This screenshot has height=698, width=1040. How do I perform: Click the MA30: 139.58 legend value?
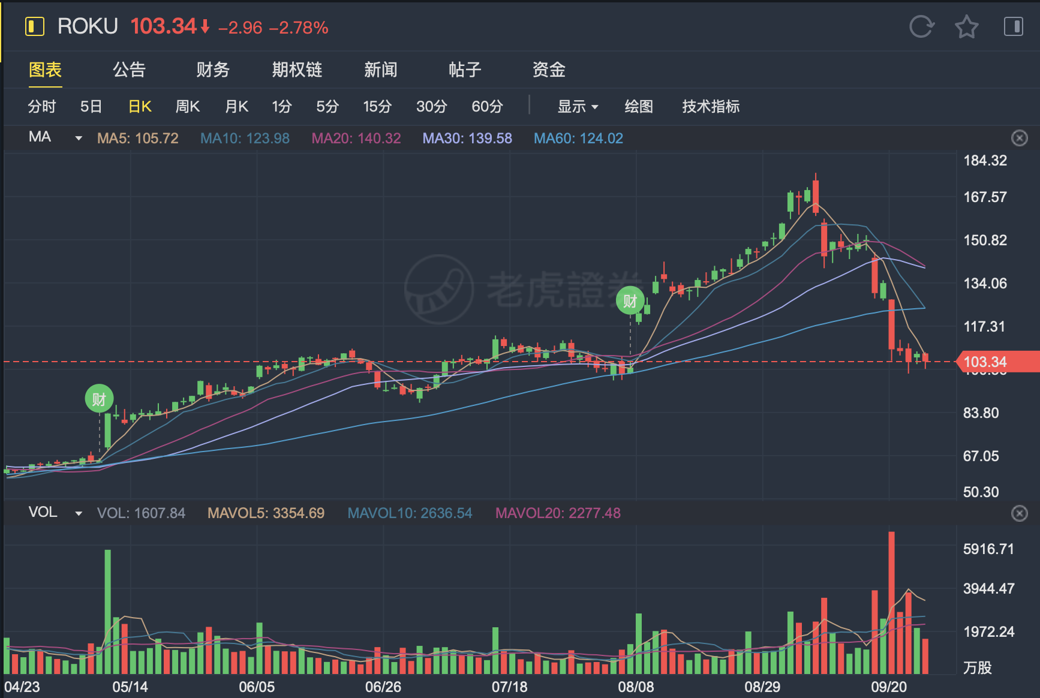coord(467,138)
